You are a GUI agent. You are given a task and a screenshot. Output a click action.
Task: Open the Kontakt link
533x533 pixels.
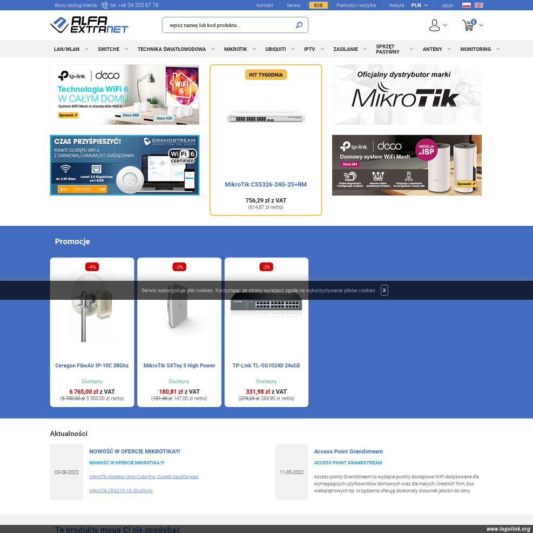(265, 5)
